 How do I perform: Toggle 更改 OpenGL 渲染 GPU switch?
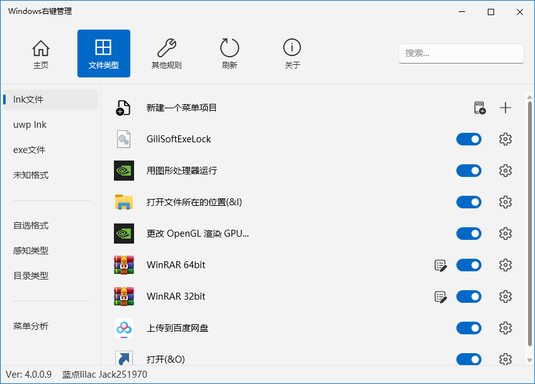coord(469,234)
